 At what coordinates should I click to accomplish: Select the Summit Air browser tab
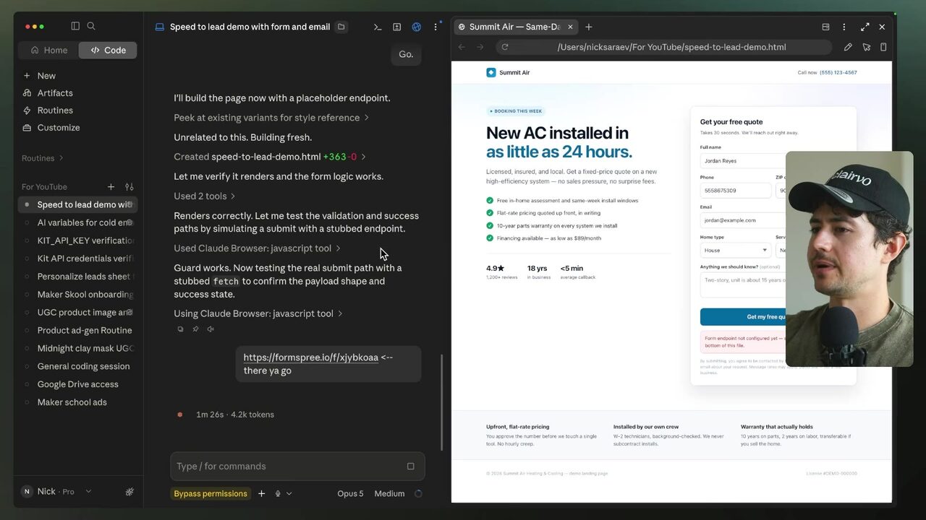pos(516,27)
